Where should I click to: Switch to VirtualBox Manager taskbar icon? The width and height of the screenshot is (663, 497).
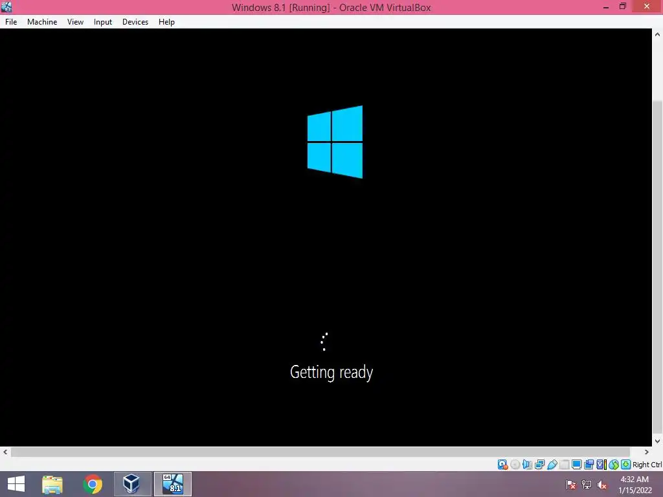pyautogui.click(x=132, y=484)
